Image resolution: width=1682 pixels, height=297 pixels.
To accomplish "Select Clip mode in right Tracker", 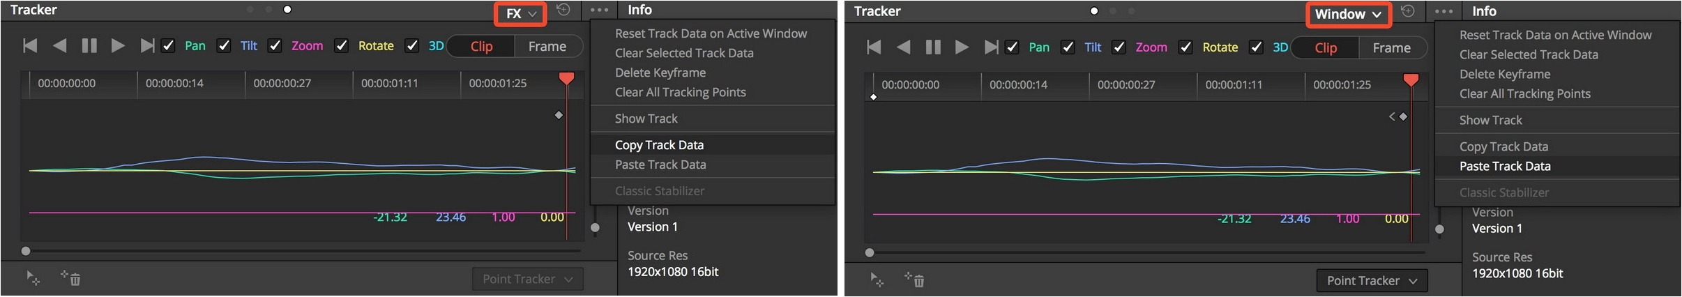I will click(x=1326, y=48).
